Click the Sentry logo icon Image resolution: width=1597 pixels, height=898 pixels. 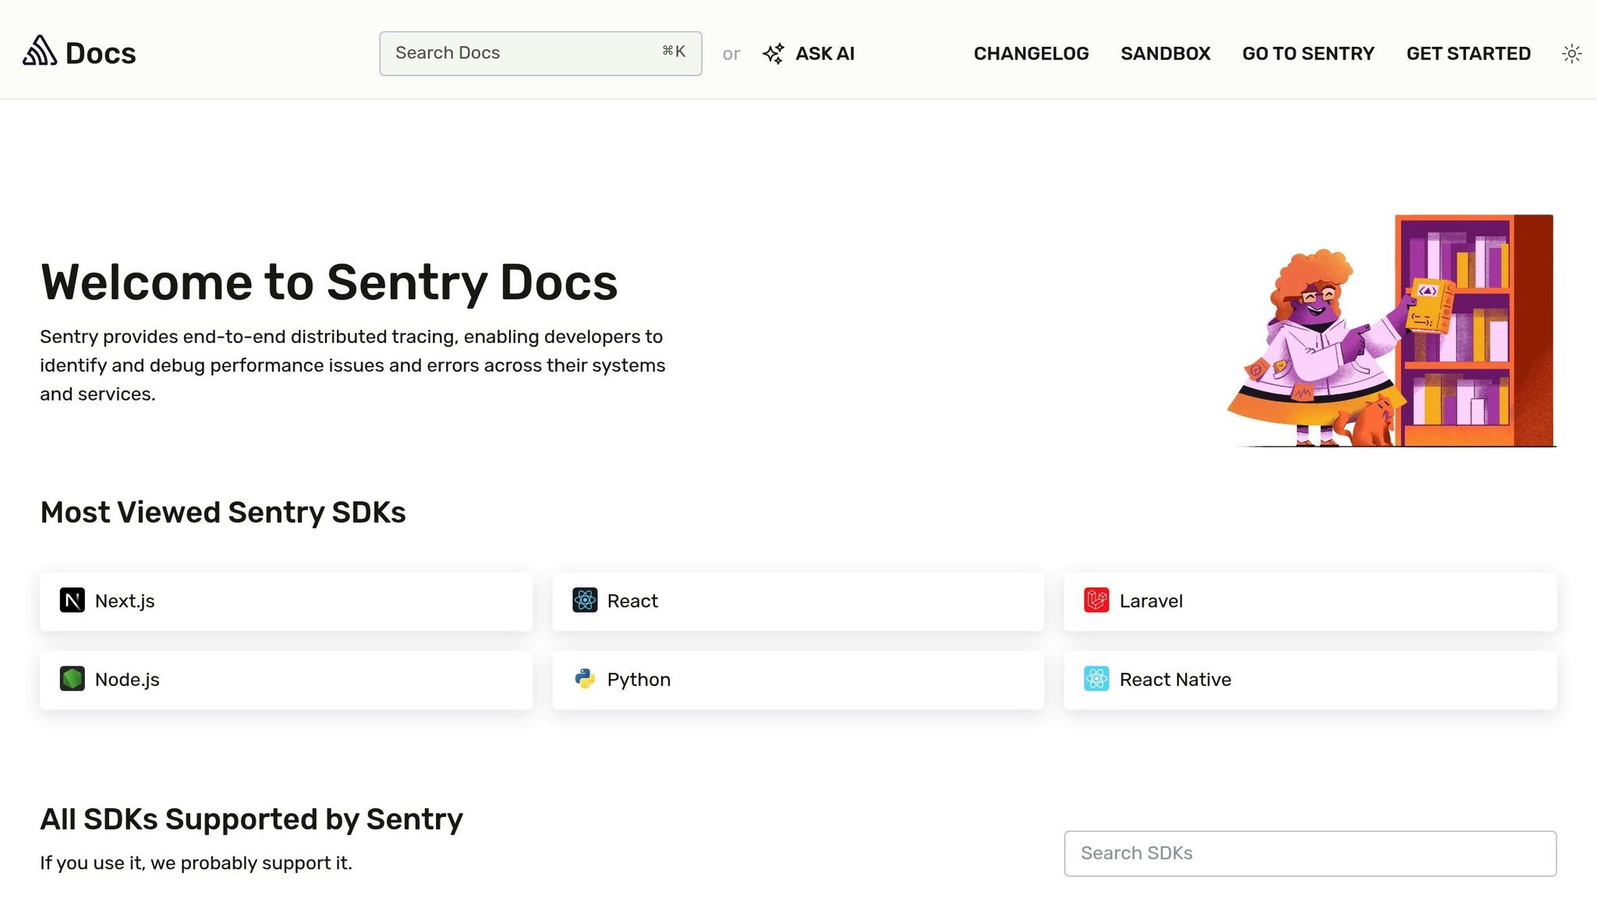point(39,51)
